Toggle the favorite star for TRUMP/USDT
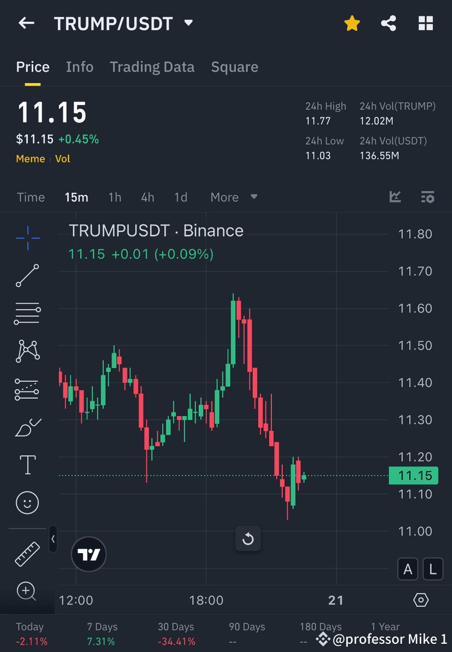The image size is (452, 652). pos(352,23)
